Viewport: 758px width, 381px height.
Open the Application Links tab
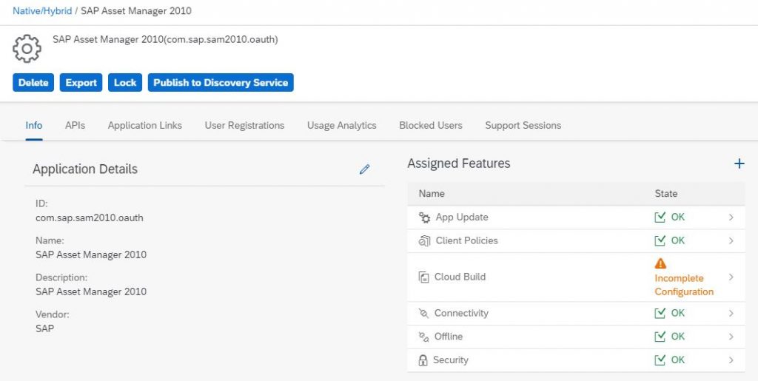145,126
